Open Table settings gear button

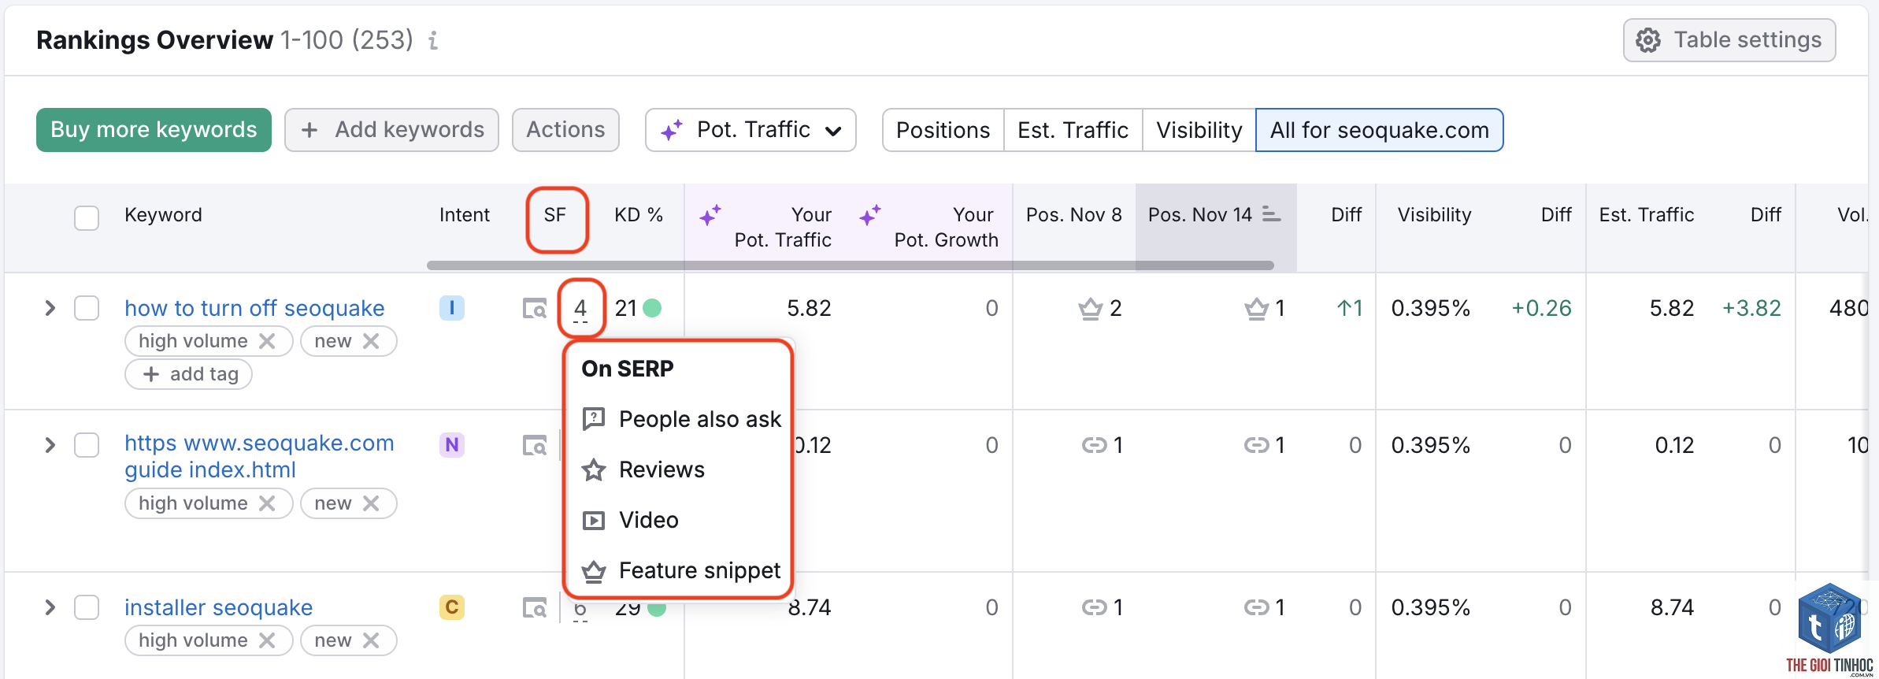(x=1729, y=40)
